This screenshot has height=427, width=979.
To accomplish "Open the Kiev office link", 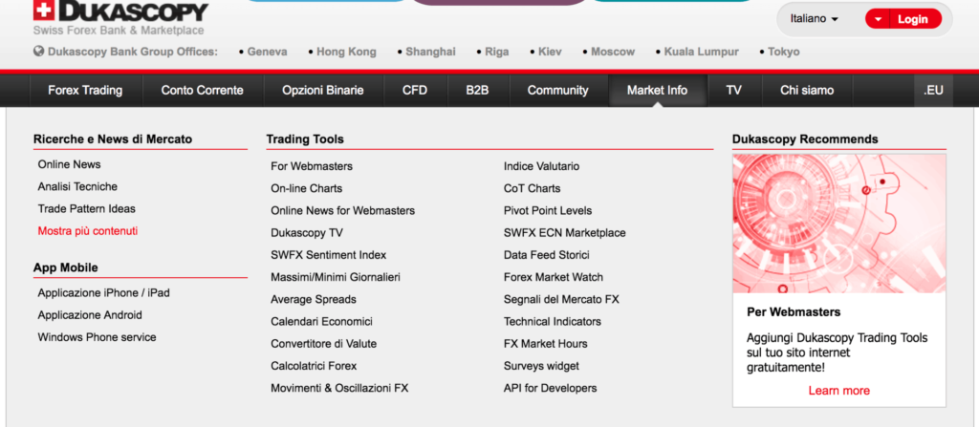I will [550, 52].
